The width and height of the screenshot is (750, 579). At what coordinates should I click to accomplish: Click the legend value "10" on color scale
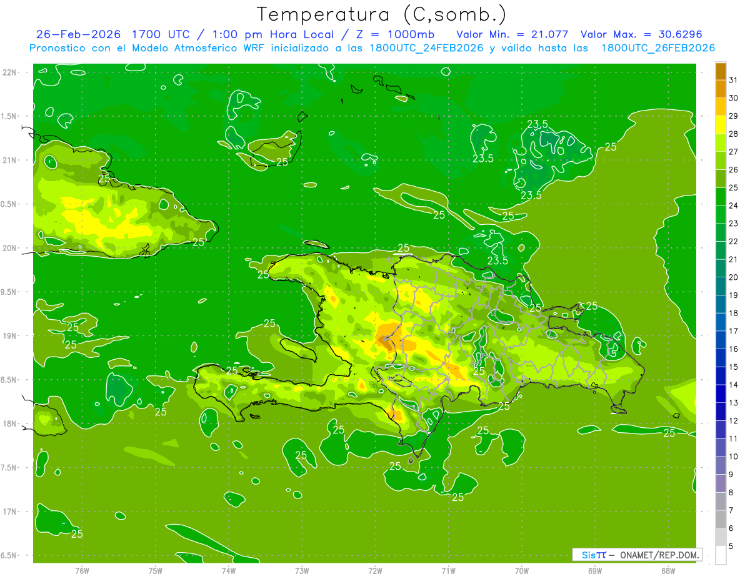pos(734,457)
